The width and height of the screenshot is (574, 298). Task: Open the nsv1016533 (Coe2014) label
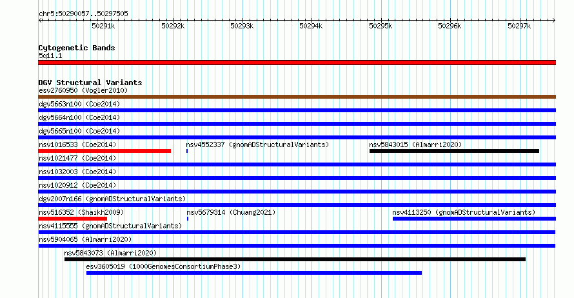pos(77,144)
